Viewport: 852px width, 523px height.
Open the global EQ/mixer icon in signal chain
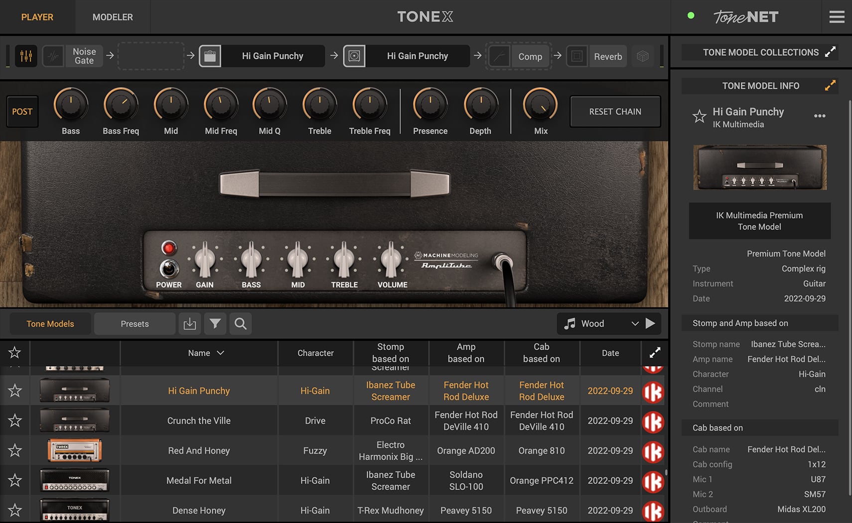click(26, 56)
